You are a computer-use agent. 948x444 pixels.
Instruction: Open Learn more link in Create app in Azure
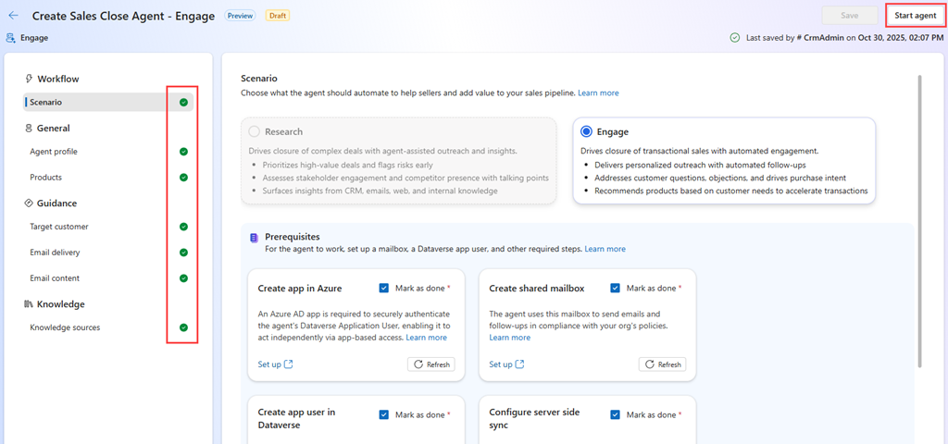[x=426, y=337]
